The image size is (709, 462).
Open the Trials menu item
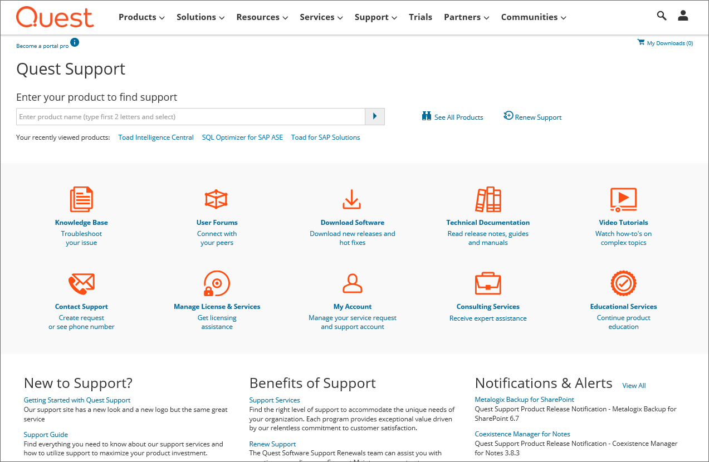[x=420, y=17]
